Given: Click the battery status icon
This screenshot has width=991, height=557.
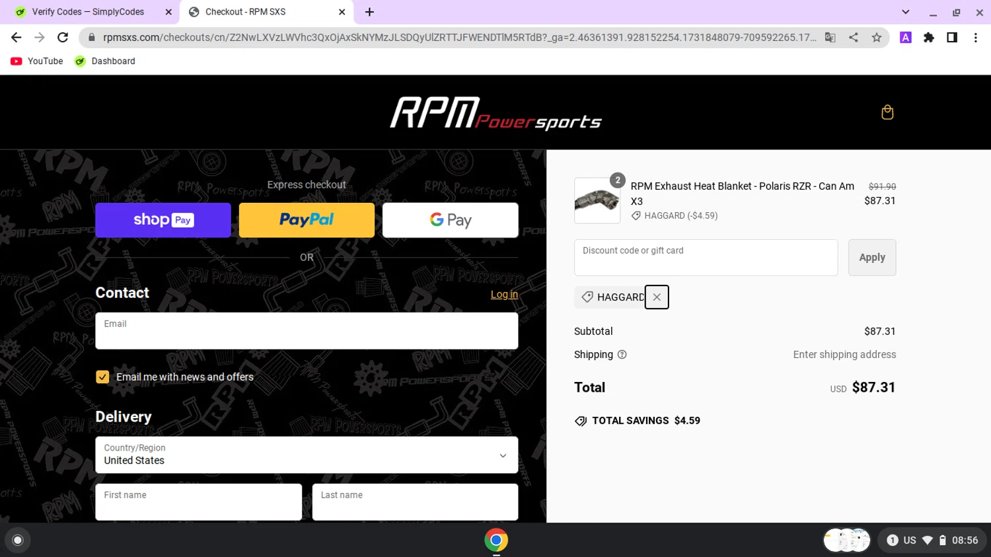Looking at the screenshot, I should [x=943, y=540].
